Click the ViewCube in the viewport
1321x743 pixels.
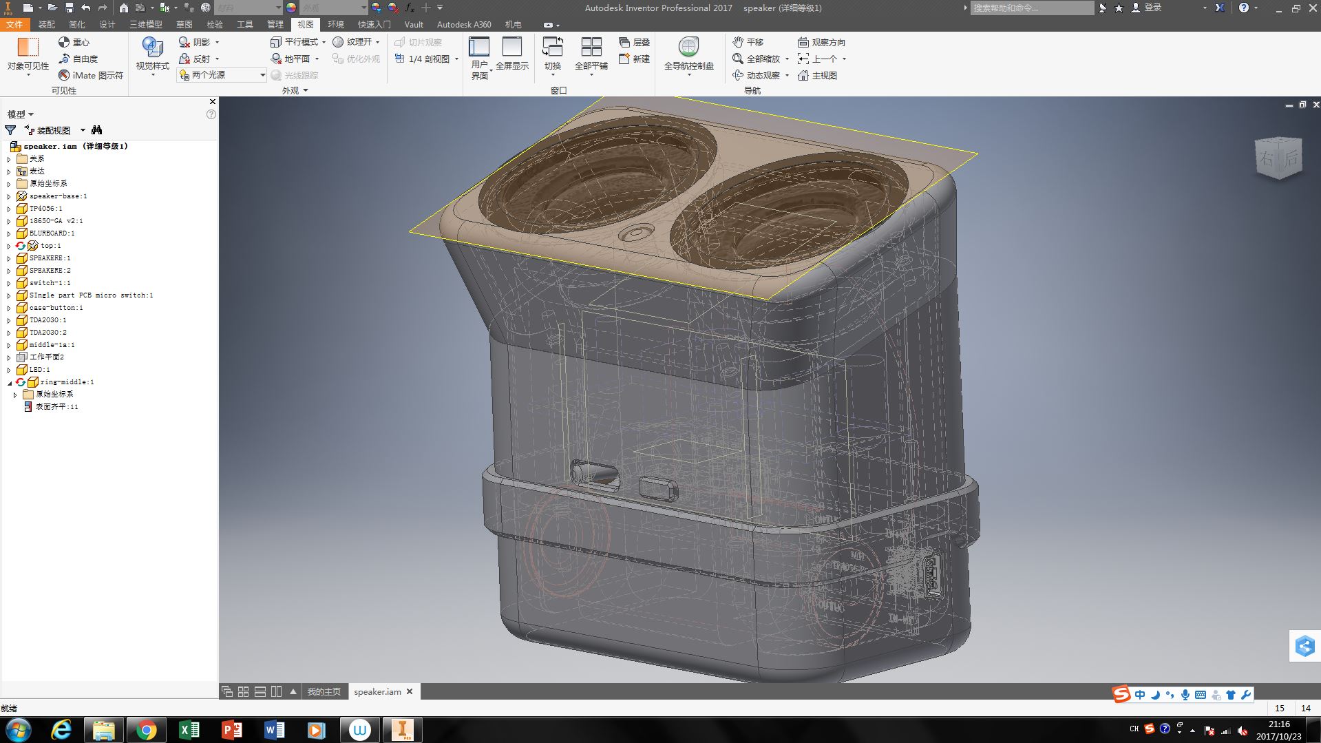tap(1278, 158)
